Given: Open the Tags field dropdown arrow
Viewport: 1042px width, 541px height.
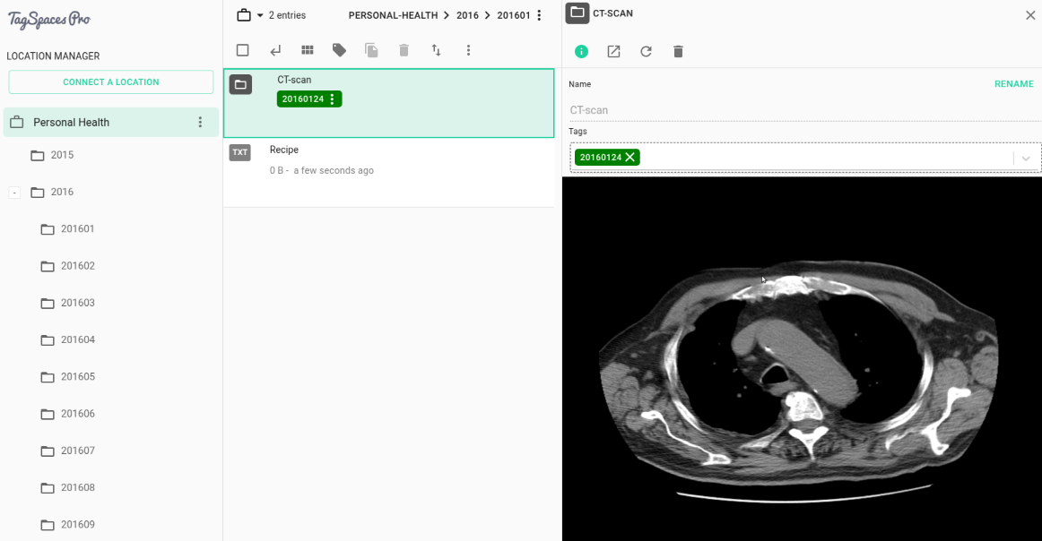Looking at the screenshot, I should pos(1026,157).
